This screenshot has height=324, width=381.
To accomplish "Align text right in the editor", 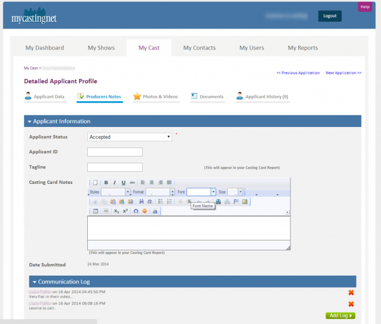I will 160,183.
